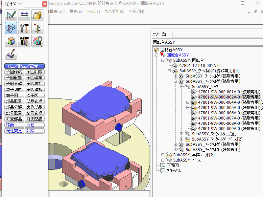Image resolution: width=263 pixels, height=197 pixels.
Task: Open the ヘルプ(H) menu
Action: coord(136,11)
